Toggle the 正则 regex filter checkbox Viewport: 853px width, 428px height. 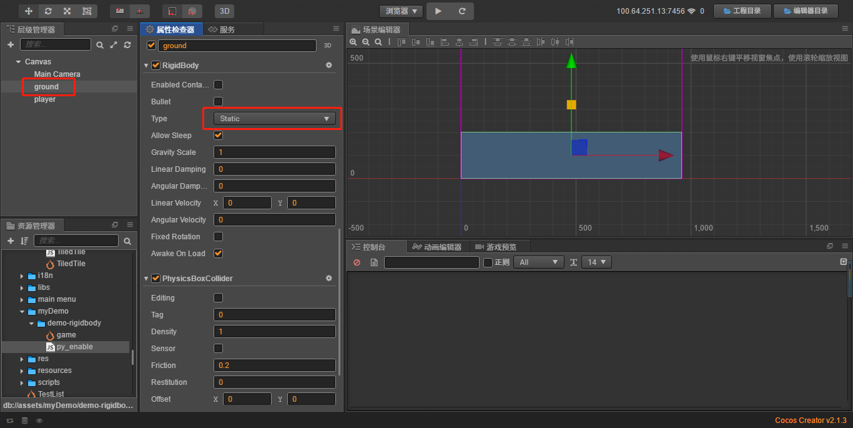click(488, 262)
